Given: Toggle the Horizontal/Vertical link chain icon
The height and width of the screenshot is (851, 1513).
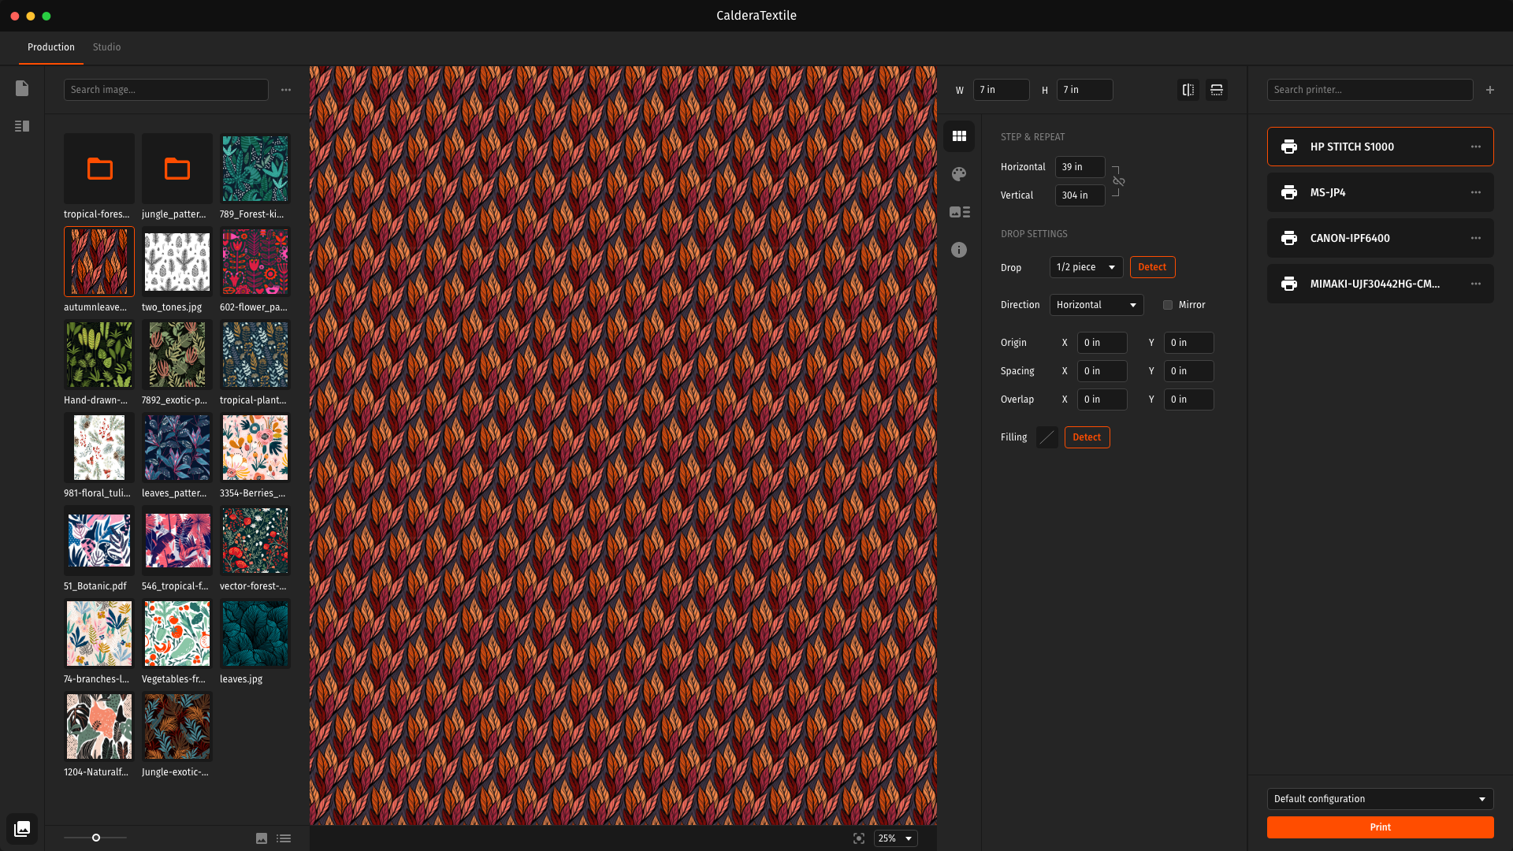Looking at the screenshot, I should (x=1119, y=181).
